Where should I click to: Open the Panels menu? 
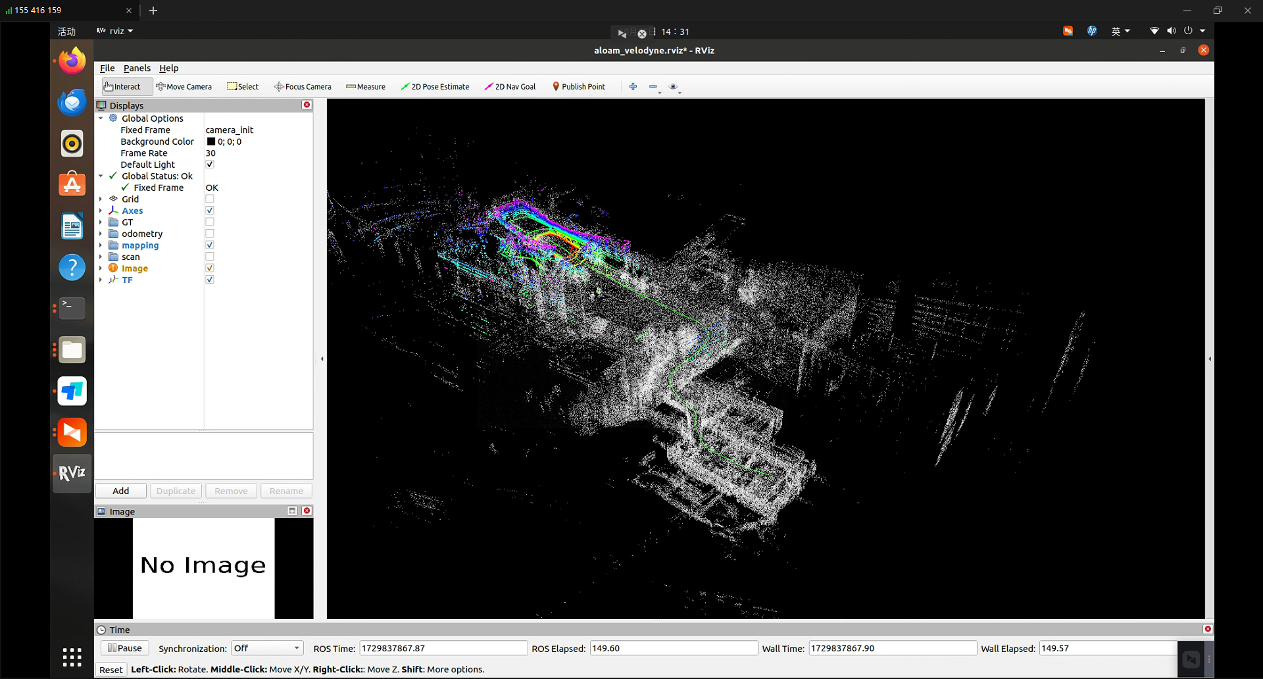137,68
